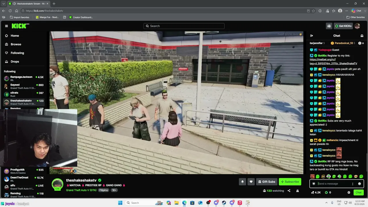368x207 pixels.
Task: Add this page to favorites star
Action: (313, 11)
